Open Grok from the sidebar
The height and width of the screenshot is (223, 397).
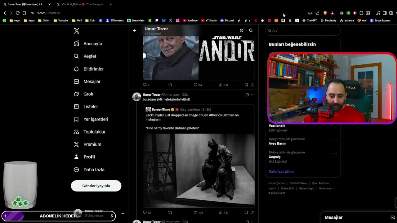pos(84,94)
